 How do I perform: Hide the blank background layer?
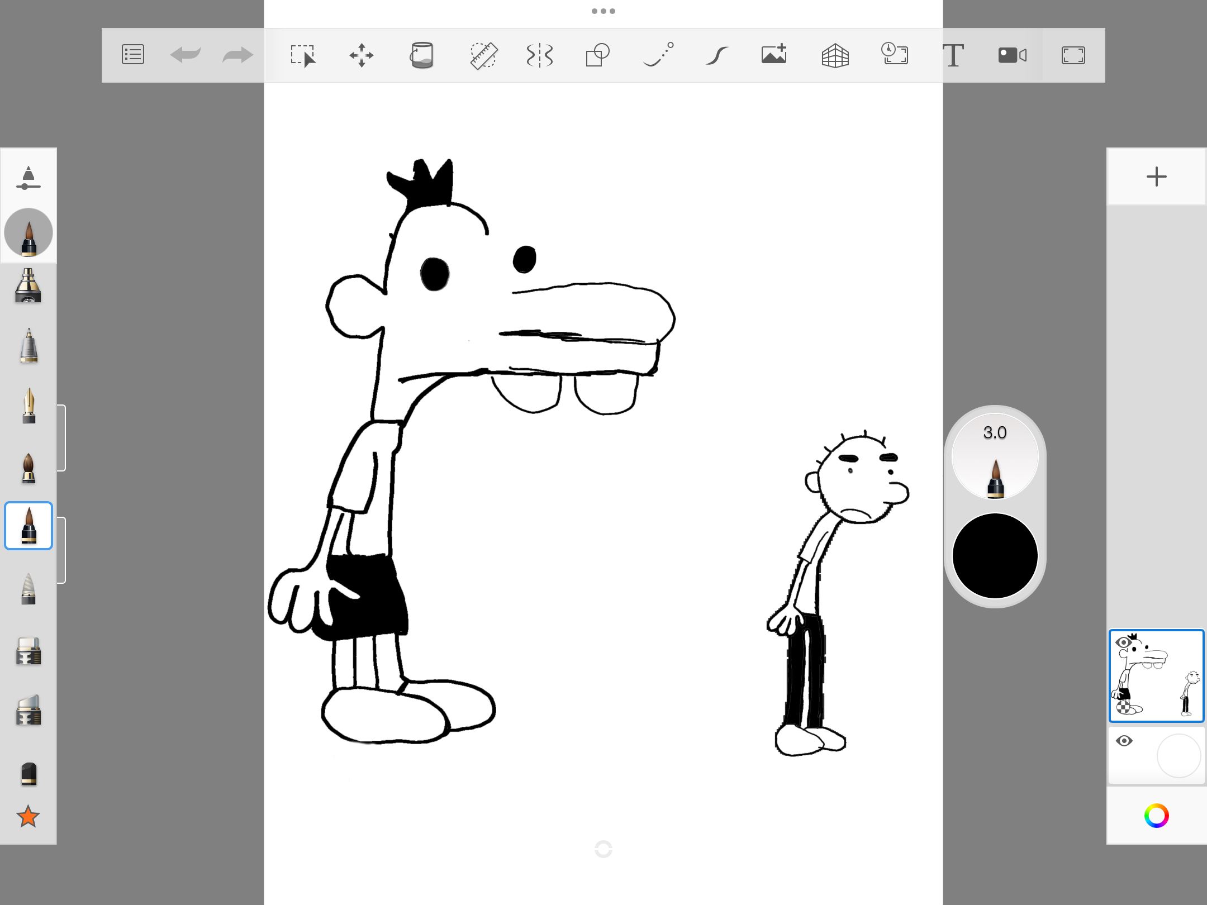tap(1124, 741)
